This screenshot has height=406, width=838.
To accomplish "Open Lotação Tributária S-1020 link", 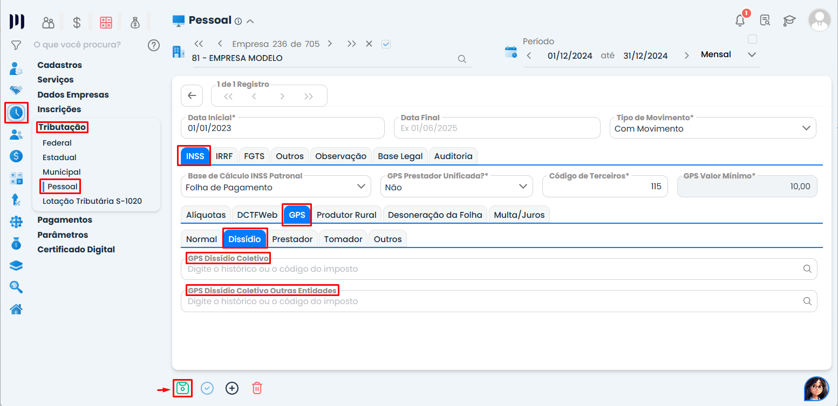I will tap(92, 201).
